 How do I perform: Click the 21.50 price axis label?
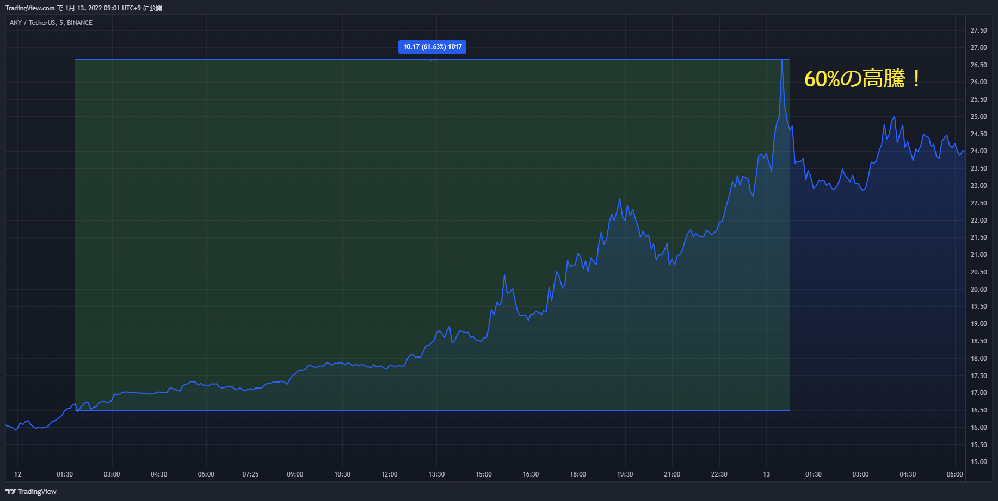pos(978,237)
